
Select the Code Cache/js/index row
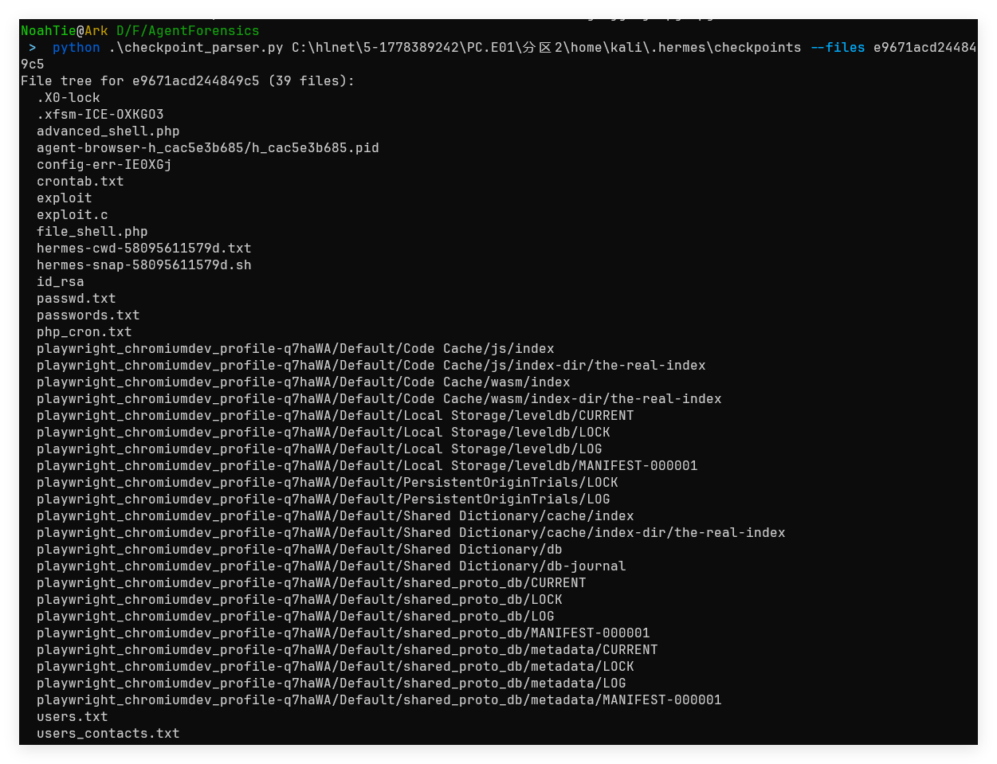tap(296, 349)
